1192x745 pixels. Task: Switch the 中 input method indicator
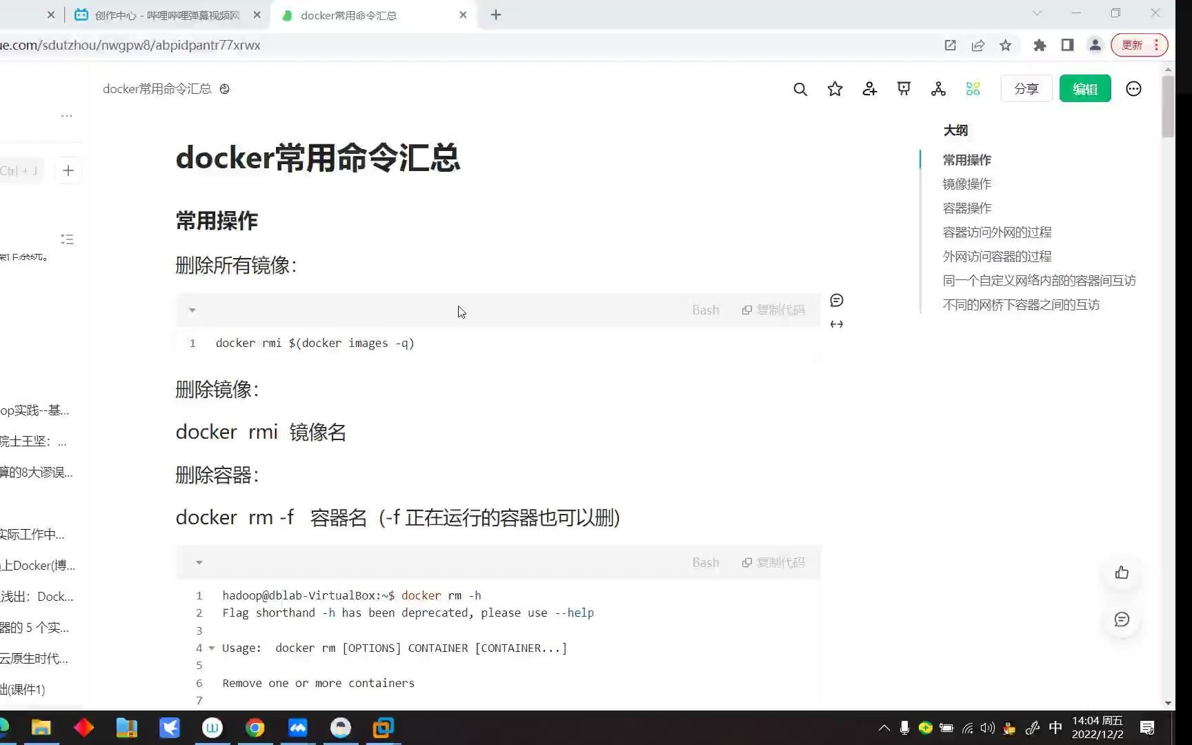tap(1055, 728)
